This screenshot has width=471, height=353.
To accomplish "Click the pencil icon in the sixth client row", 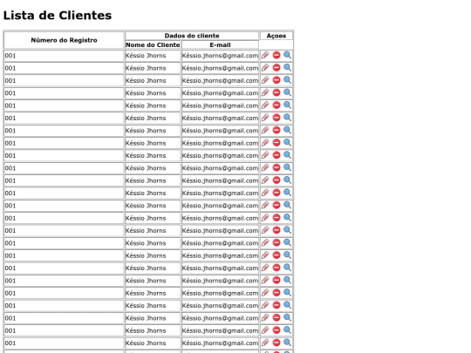I will point(265,118).
